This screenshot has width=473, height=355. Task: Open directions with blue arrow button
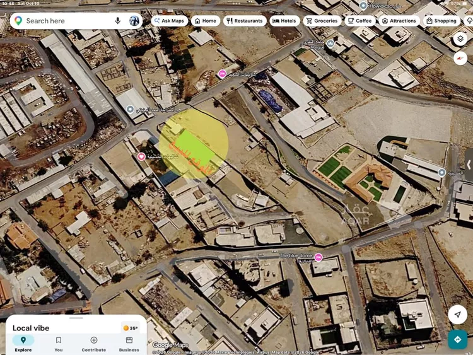(458, 339)
